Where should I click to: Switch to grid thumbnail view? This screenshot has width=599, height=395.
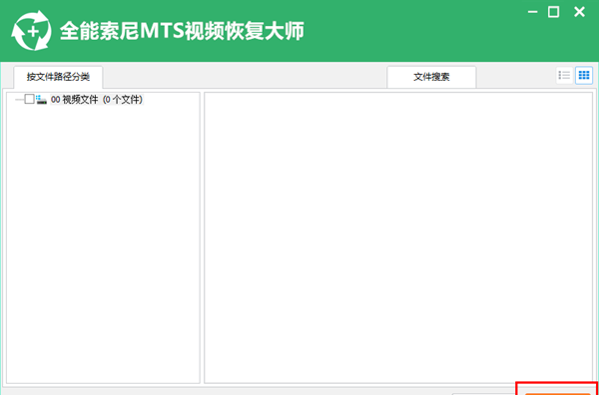(584, 75)
